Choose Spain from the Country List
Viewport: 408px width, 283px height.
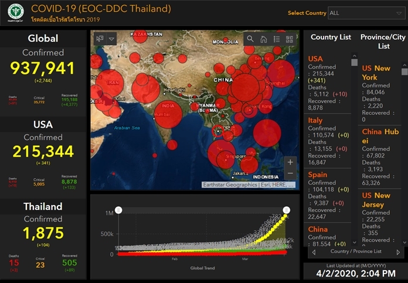318,175
